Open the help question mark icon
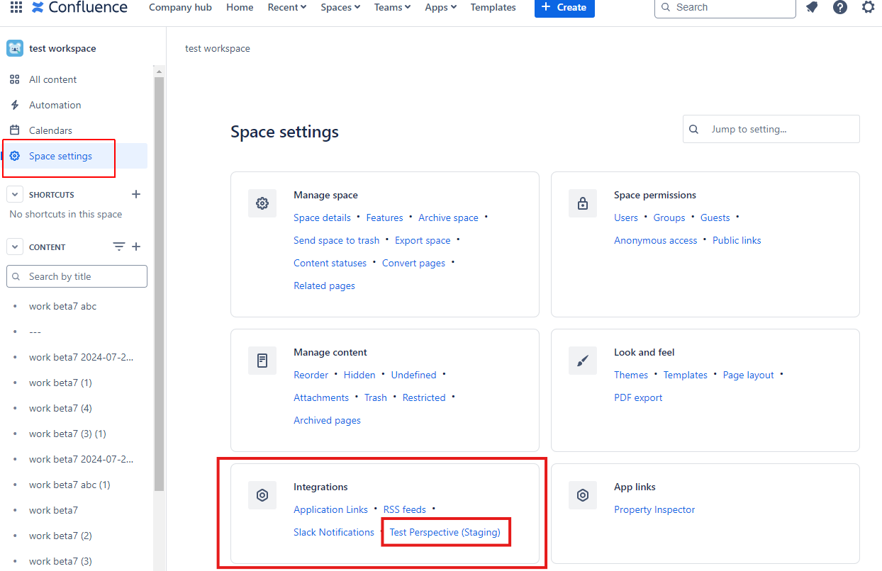882x571 pixels. click(x=840, y=7)
